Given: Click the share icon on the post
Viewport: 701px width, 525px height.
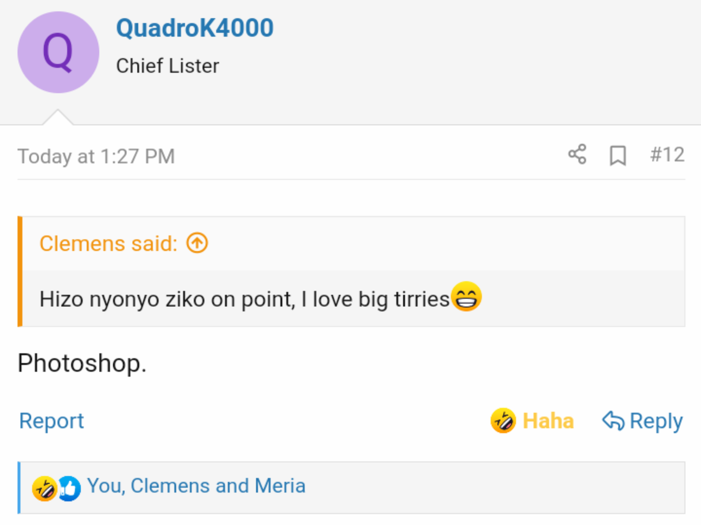Looking at the screenshot, I should 577,154.
